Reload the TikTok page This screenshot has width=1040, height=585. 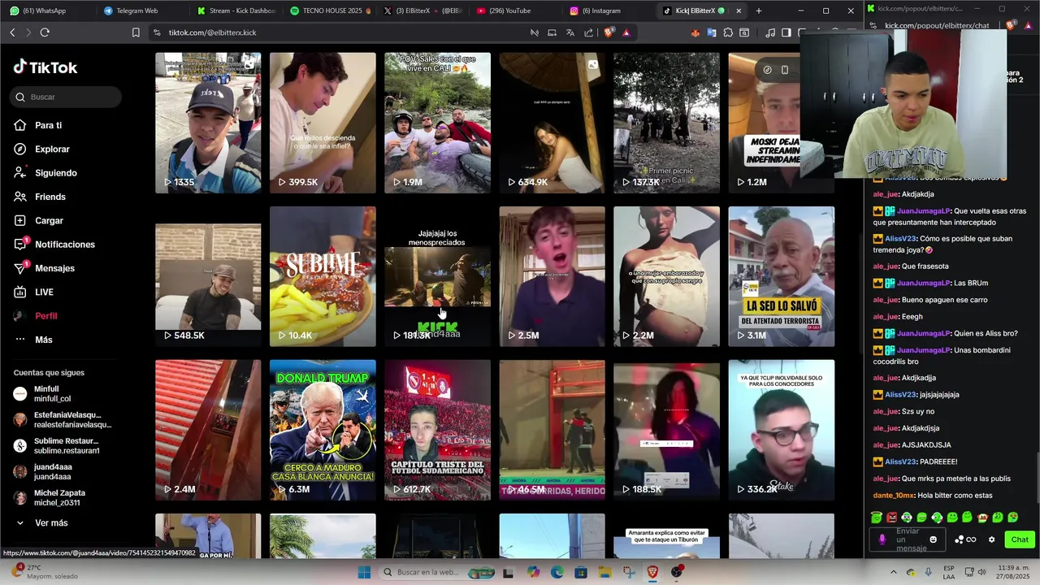[45, 32]
